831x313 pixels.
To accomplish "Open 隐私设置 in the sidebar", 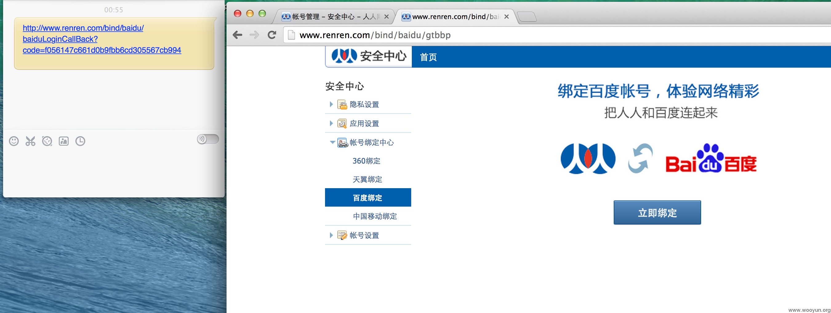I will pyautogui.click(x=364, y=105).
